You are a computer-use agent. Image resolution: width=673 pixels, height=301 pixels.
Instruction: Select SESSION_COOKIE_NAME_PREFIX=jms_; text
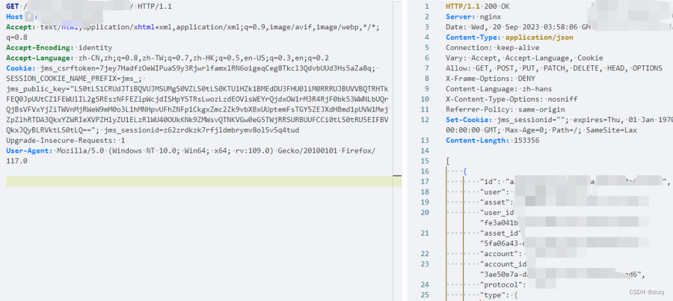click(x=74, y=79)
